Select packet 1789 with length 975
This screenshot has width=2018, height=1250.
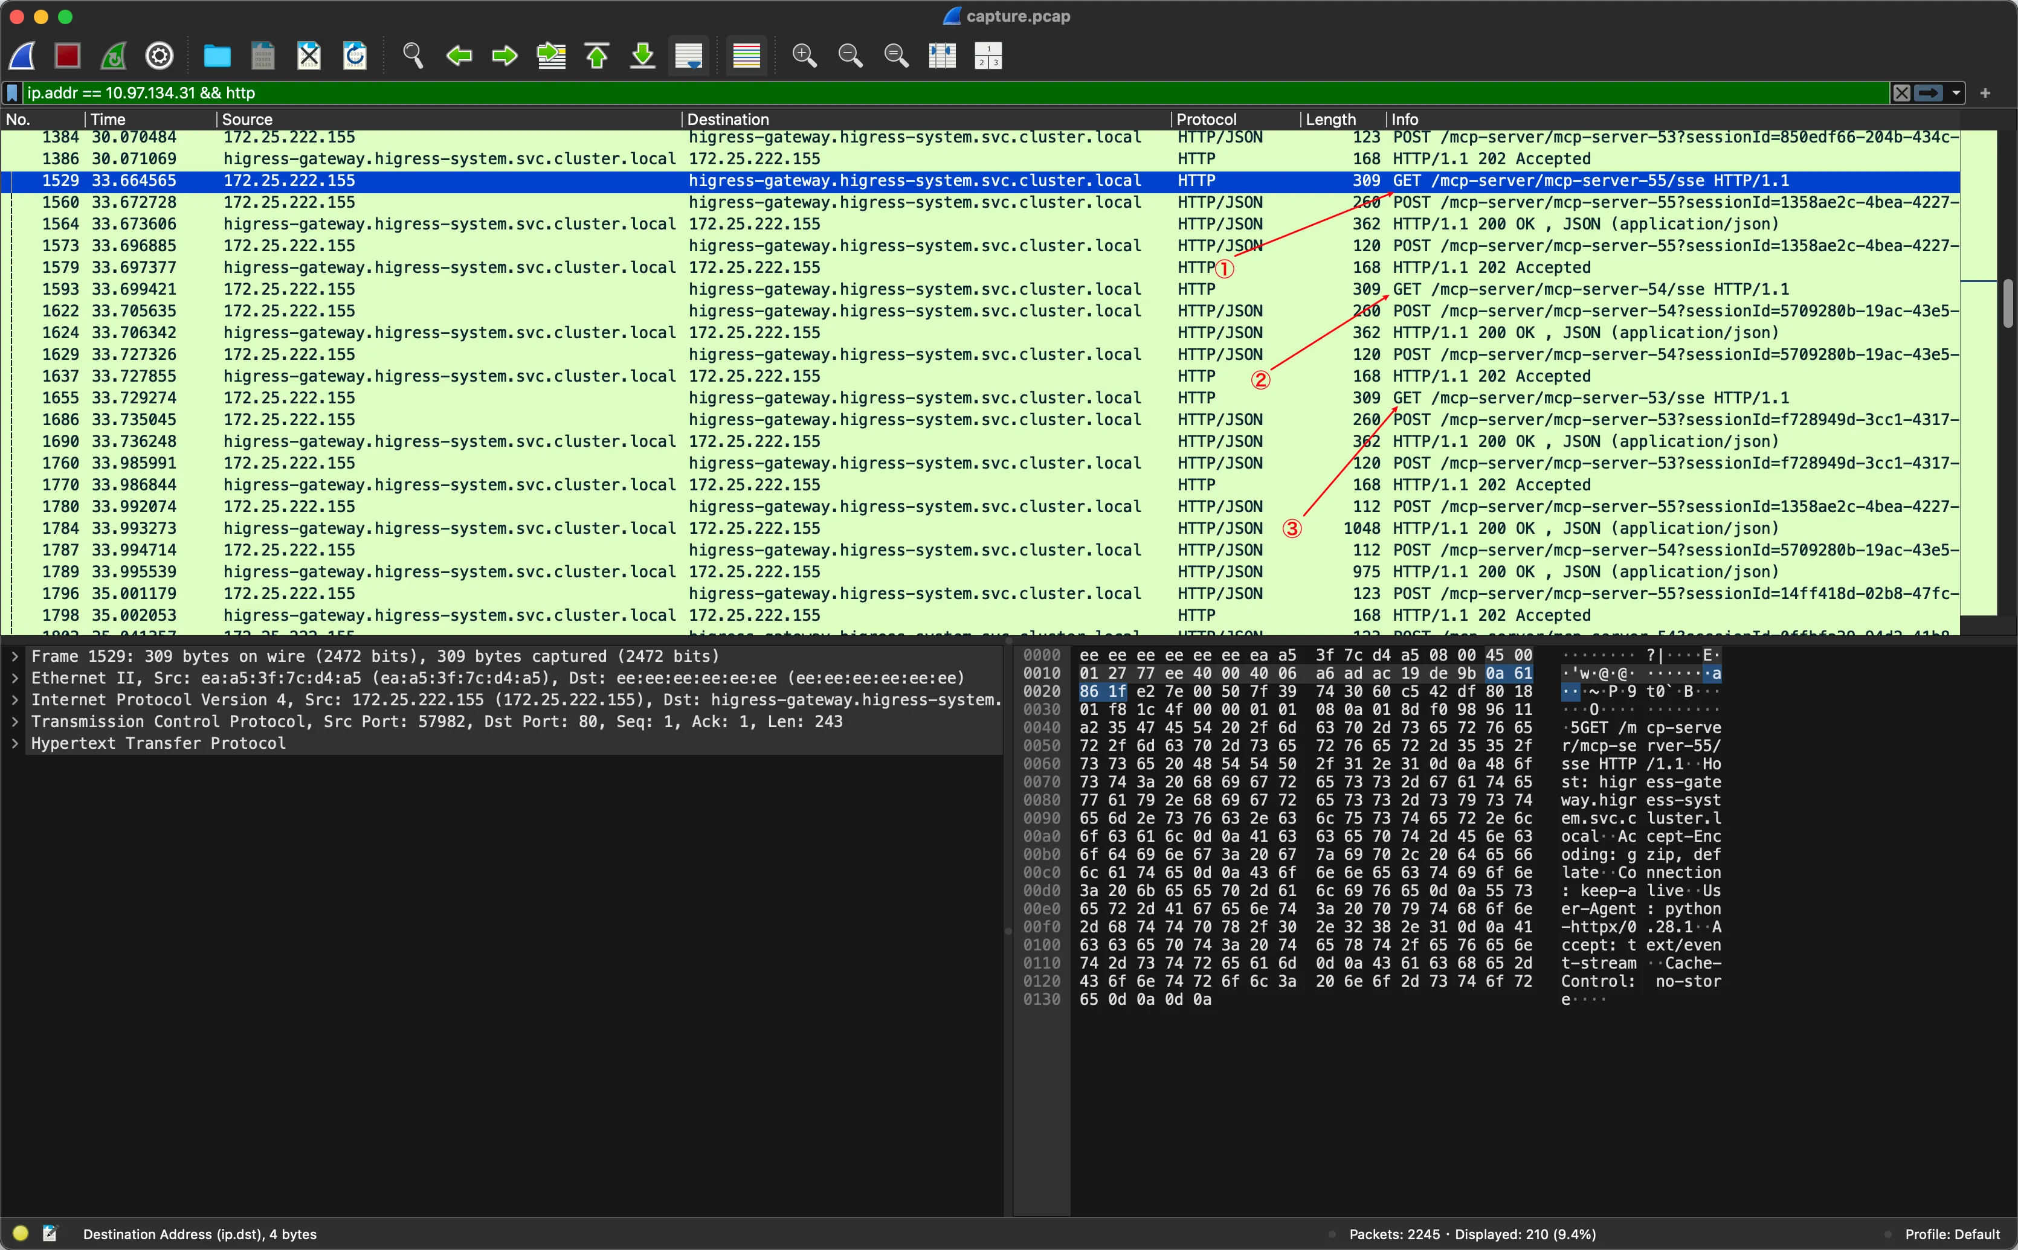pyautogui.click(x=980, y=572)
